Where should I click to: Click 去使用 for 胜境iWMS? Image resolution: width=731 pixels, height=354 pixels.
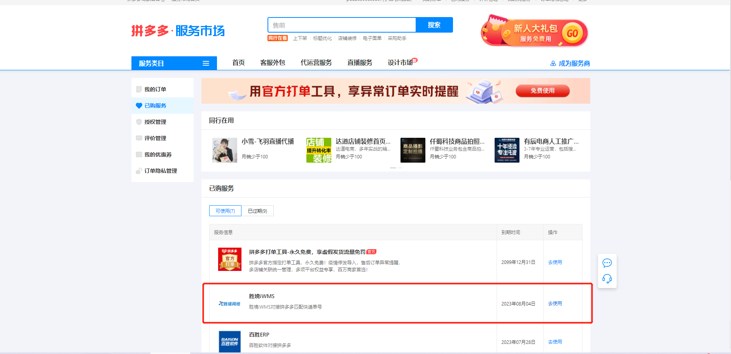[555, 304]
